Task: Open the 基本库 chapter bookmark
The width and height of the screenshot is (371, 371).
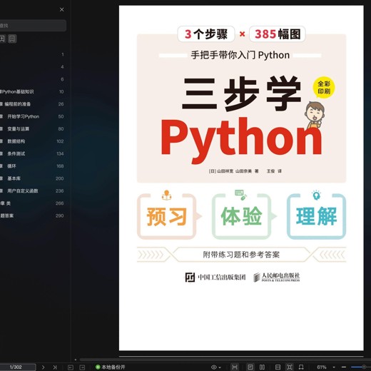Action: click(32, 178)
